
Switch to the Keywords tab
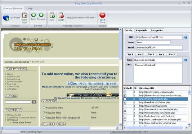click(141, 31)
